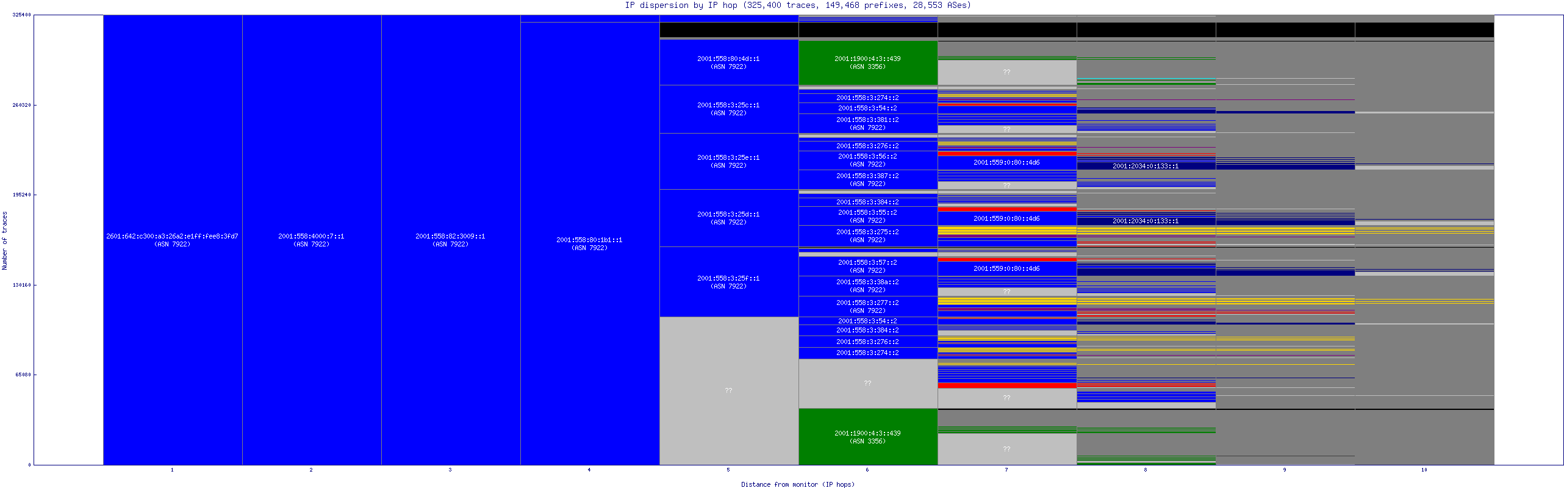Select block 2601:642:c300:a3:26a2:e1ff:fee8:3fd7 at hop 1

[173, 240]
